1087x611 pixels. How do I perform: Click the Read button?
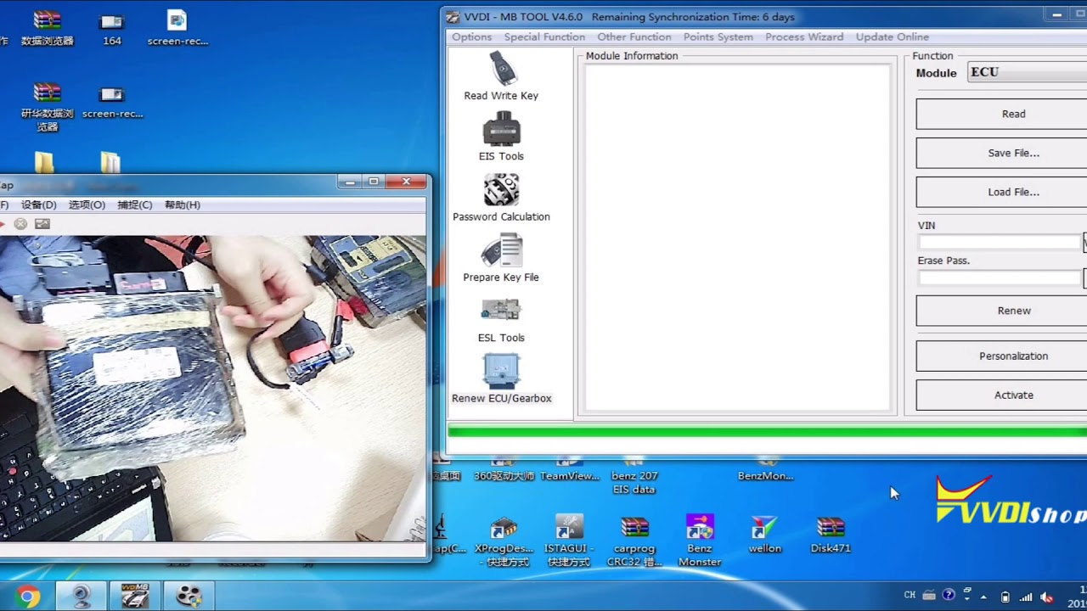(x=1002, y=114)
